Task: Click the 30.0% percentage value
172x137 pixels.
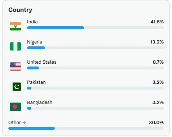Action: click(x=156, y=123)
